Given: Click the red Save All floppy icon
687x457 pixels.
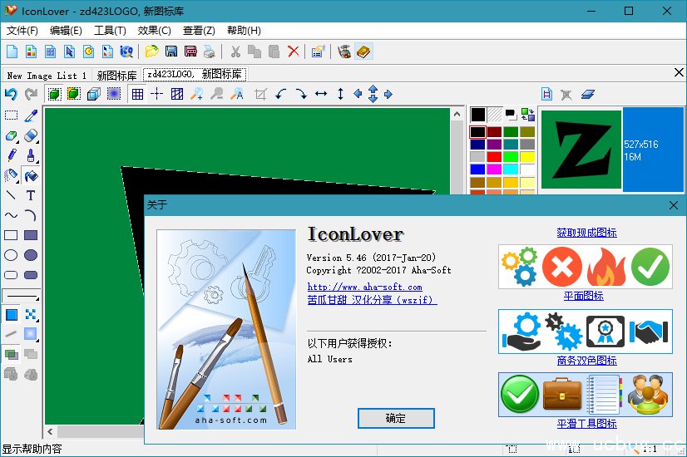Looking at the screenshot, I should 190,52.
